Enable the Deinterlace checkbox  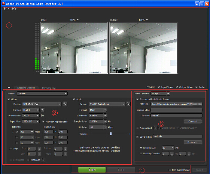10,160
